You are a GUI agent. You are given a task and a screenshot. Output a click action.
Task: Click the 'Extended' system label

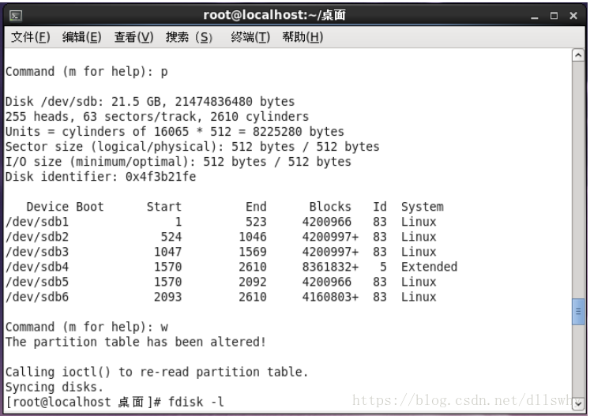430,267
